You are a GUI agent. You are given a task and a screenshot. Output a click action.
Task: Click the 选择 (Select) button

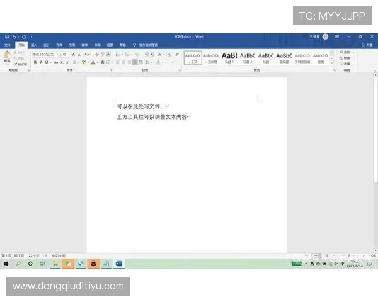point(346,64)
